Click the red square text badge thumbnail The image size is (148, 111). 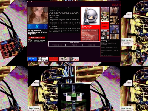coord(105,25)
